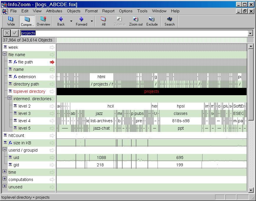
Task: Collapse the file name attribute group
Action: click(5, 54)
